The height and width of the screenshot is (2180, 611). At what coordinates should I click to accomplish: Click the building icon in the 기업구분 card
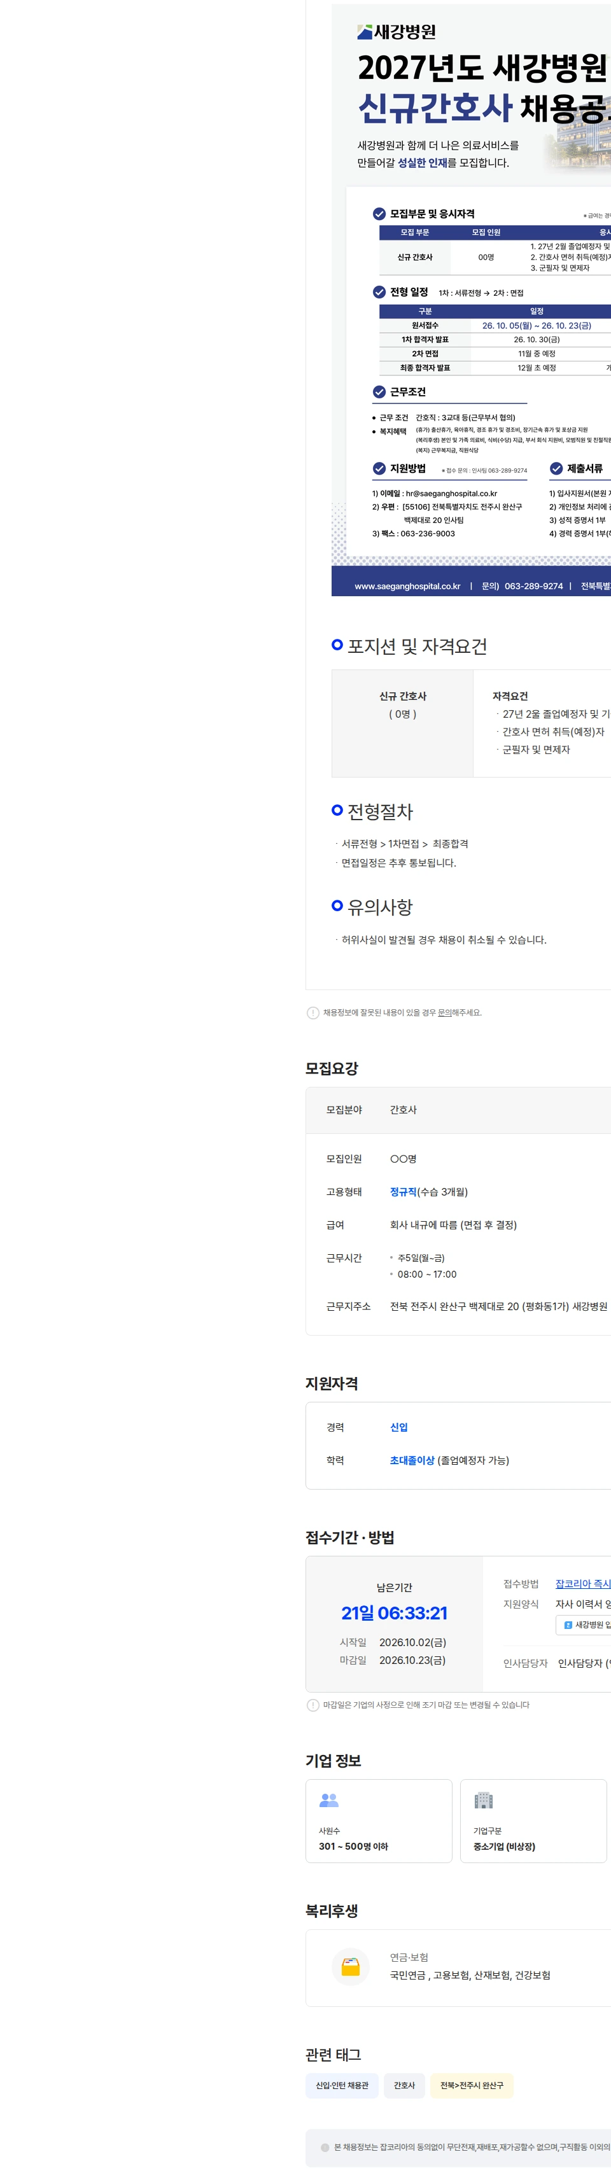483,1800
